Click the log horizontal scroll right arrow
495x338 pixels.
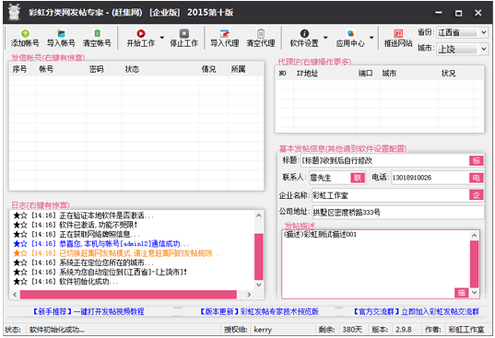click(x=249, y=295)
